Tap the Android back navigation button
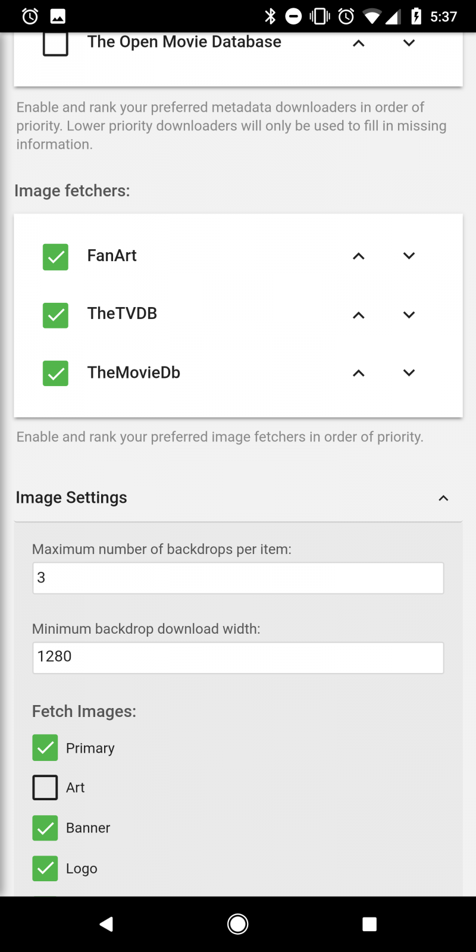This screenshot has height=952, width=476. 107,924
